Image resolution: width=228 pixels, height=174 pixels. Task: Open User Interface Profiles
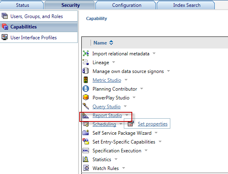coord(39,38)
